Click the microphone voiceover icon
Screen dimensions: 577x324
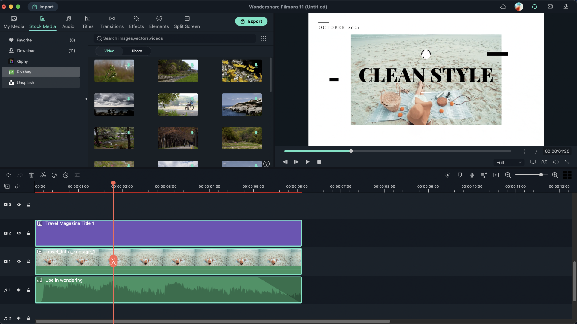[472, 175]
